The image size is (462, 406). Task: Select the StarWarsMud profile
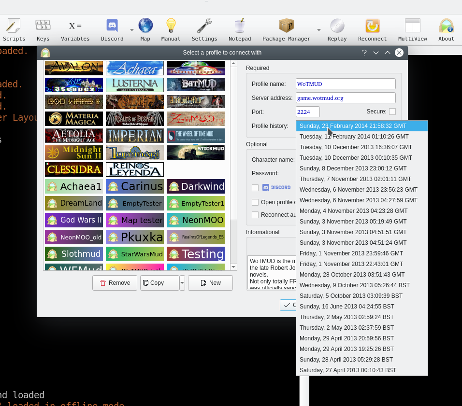click(x=135, y=254)
